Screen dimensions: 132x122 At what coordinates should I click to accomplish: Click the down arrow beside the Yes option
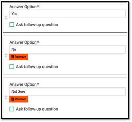pyautogui.click(x=6, y=19)
